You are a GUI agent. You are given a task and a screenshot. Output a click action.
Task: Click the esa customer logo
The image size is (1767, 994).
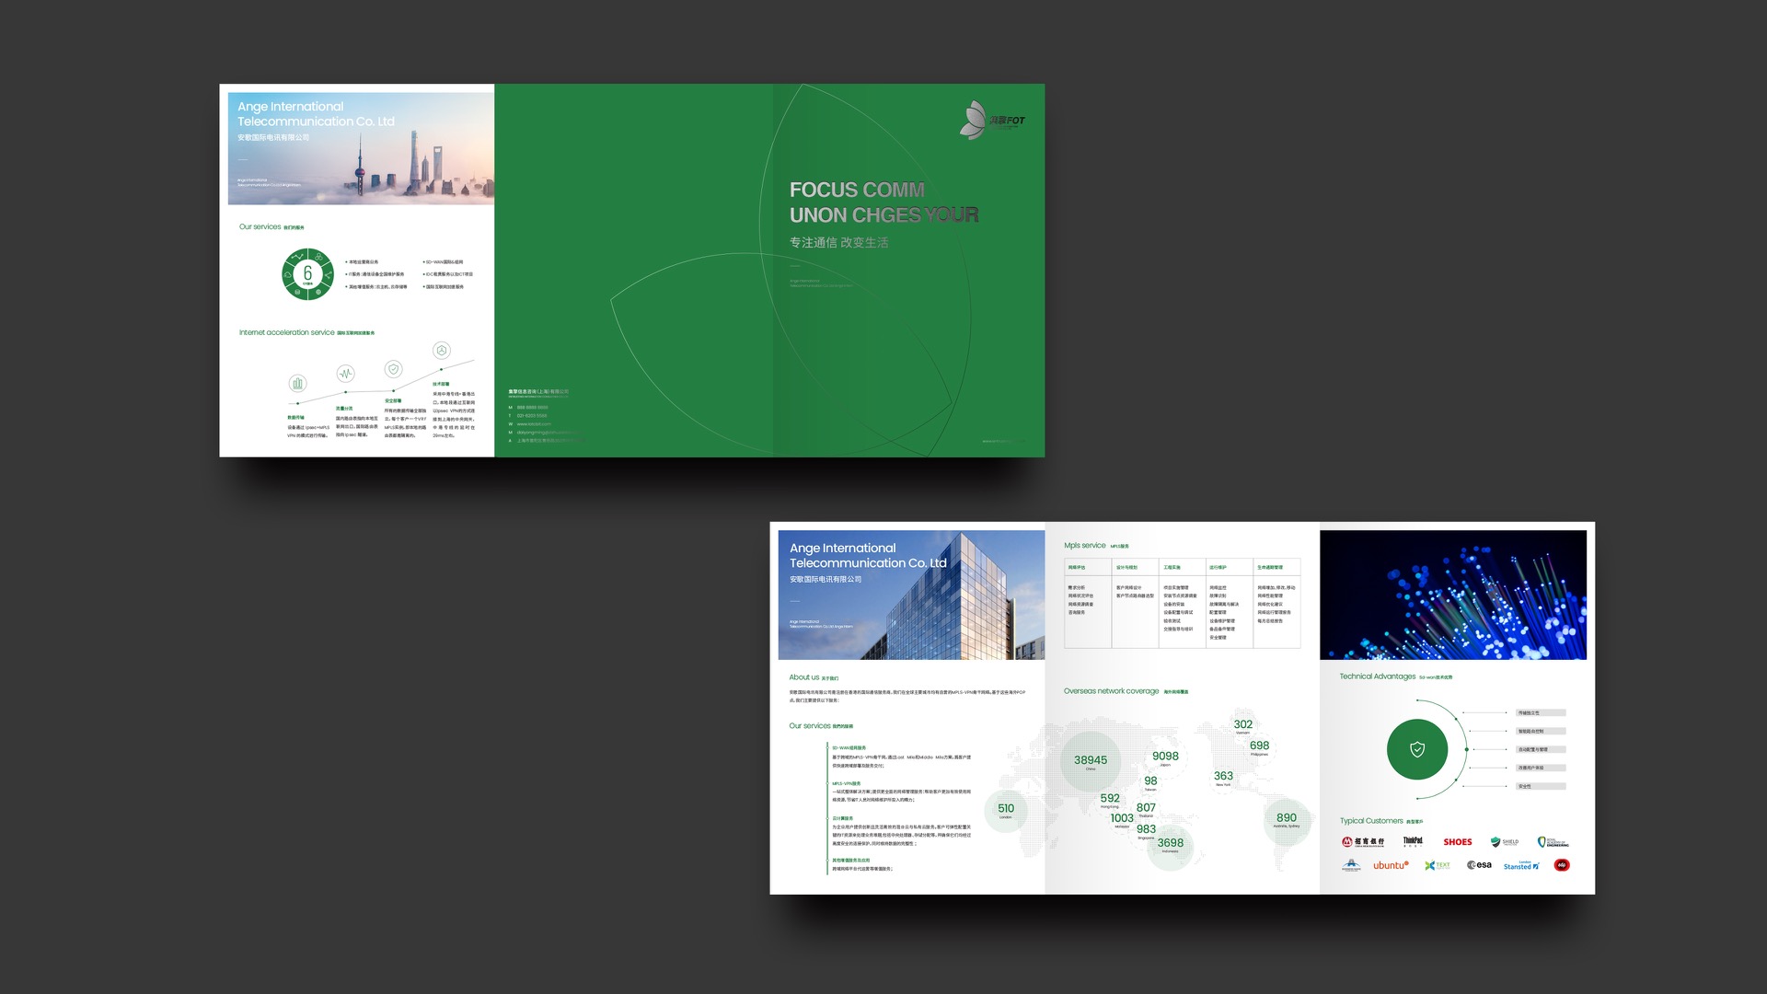pyautogui.click(x=1479, y=865)
